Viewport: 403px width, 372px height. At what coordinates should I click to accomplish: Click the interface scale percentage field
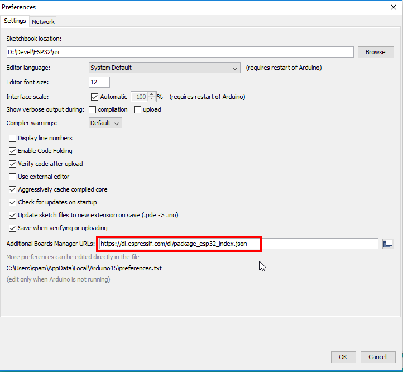(x=140, y=97)
